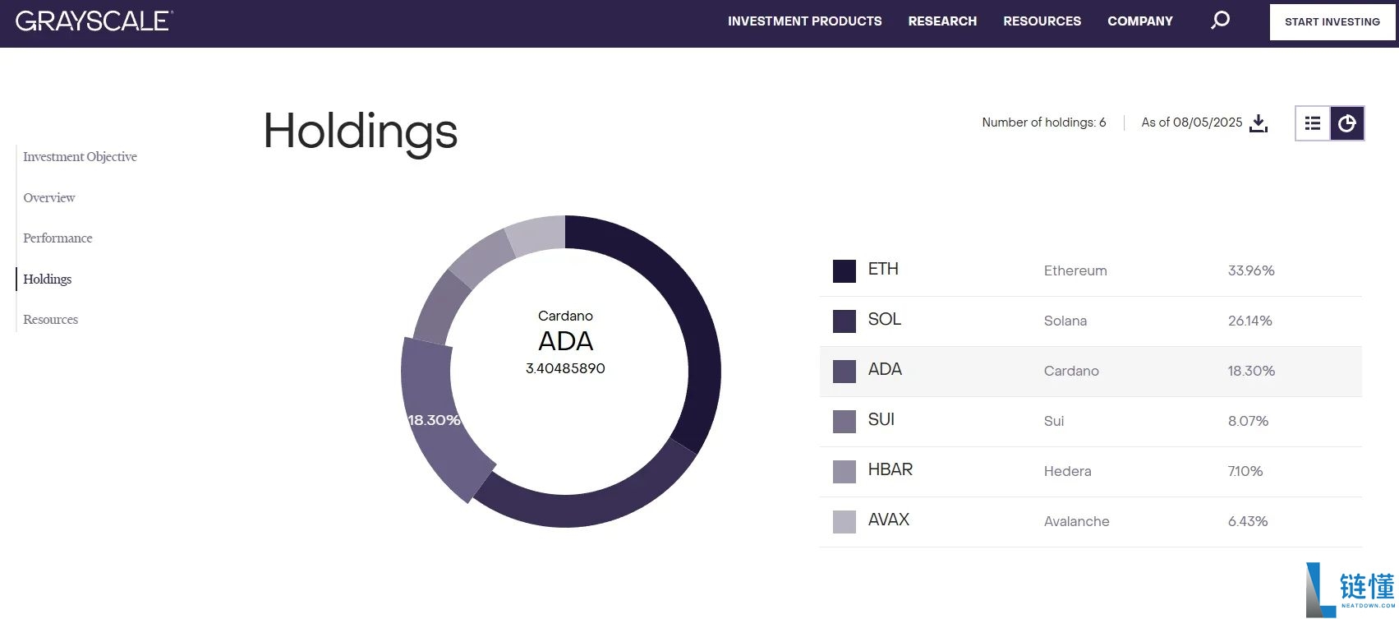Click the SUI color swatch
This screenshot has height=619, width=1399.
844,422
